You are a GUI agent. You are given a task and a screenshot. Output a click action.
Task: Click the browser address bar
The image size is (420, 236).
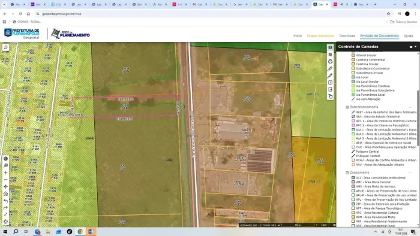pyautogui.click(x=212, y=14)
